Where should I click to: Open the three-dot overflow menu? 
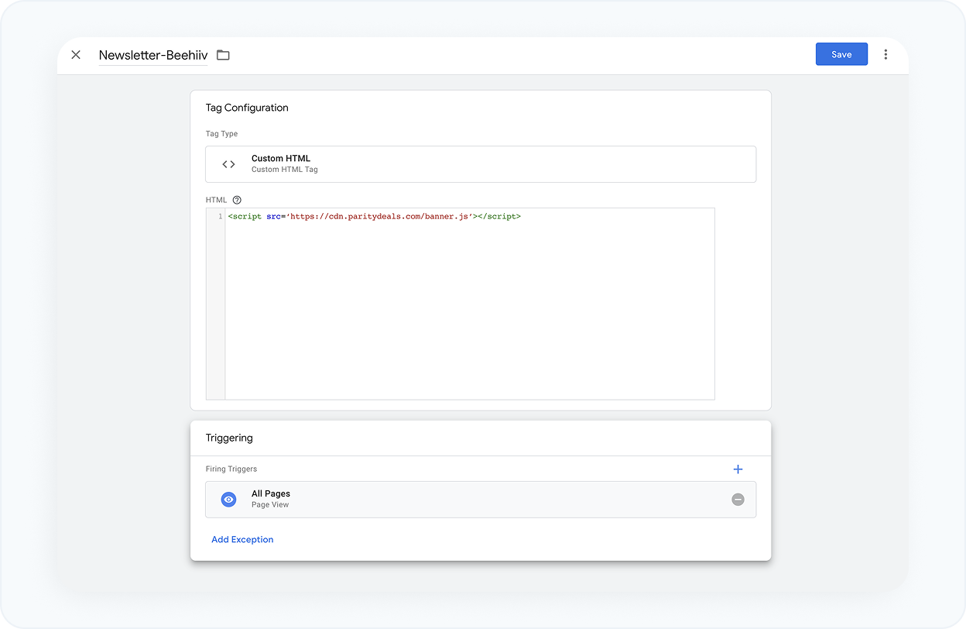[x=885, y=54]
